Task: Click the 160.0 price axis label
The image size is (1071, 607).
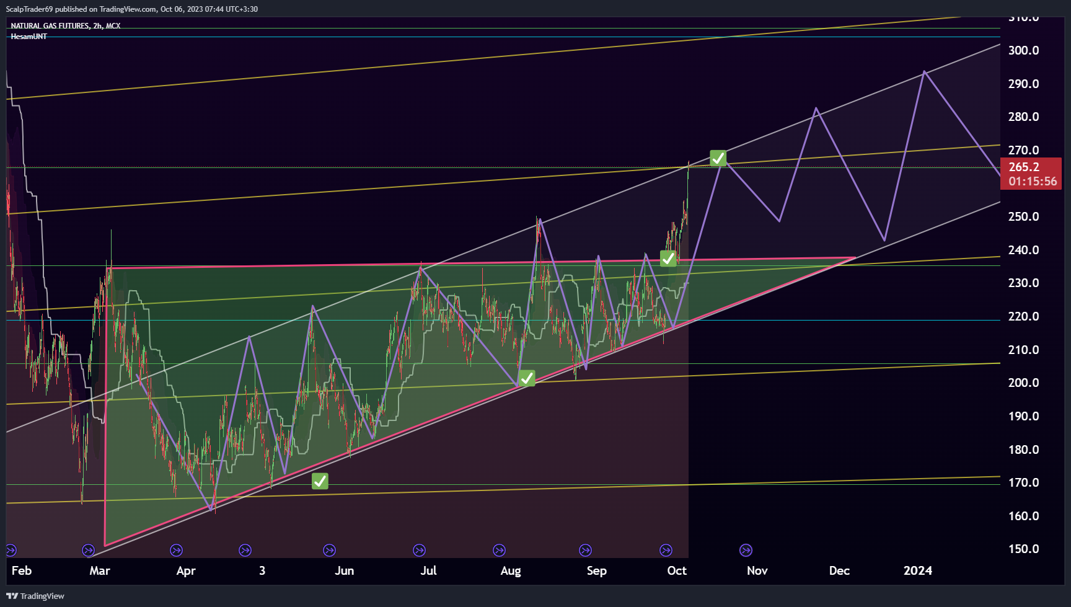Action: pyautogui.click(x=1023, y=516)
